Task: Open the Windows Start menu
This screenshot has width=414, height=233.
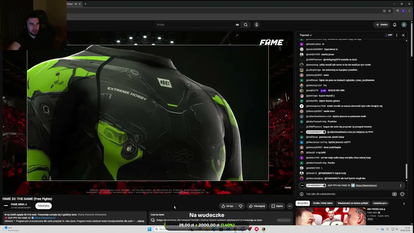Action: point(149,229)
